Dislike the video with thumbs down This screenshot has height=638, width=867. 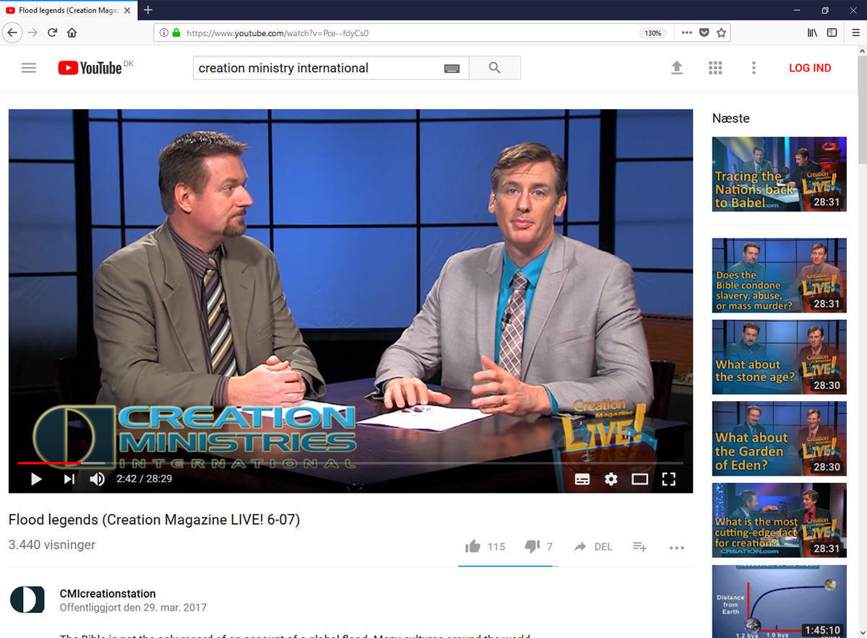(532, 546)
